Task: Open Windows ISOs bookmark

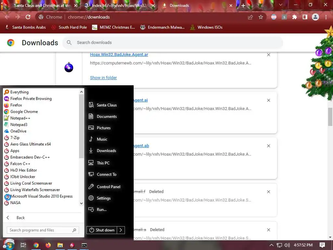Action: point(206,27)
